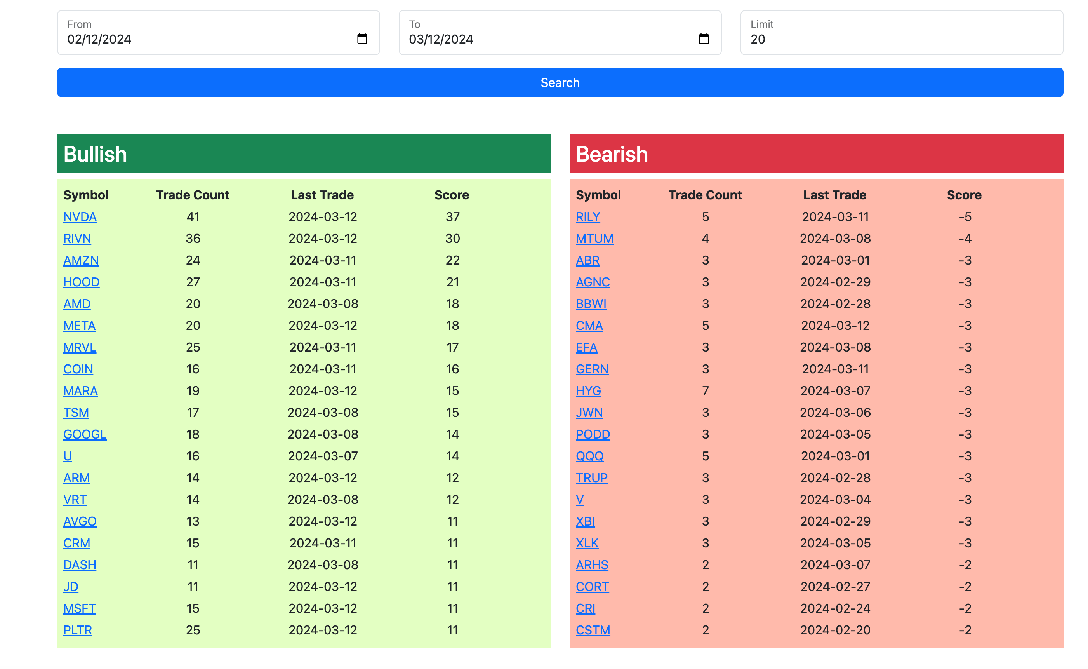
Task: Open the ARM symbol link
Action: (76, 478)
